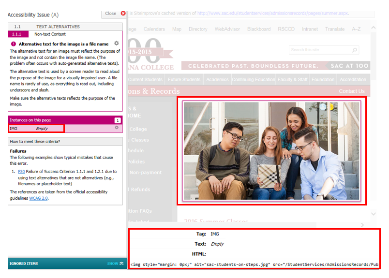Click the Text Empty detail value
Viewport: 389px width, 278px height.
(x=217, y=244)
